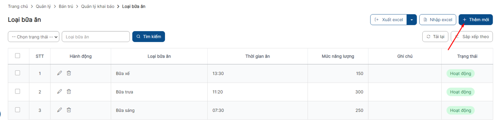Remove the Bữa sáng entry
Screen dimensions: 498x133
[x=69, y=110]
